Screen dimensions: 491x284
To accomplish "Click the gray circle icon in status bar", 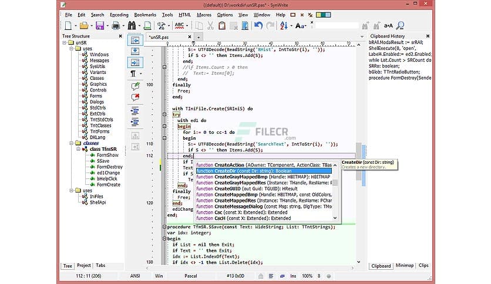I will point(328,276).
